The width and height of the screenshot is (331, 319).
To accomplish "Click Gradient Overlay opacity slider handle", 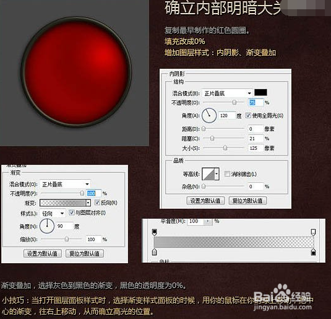I will tap(82, 193).
